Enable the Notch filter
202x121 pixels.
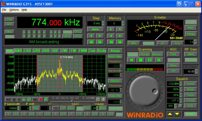point(115,56)
